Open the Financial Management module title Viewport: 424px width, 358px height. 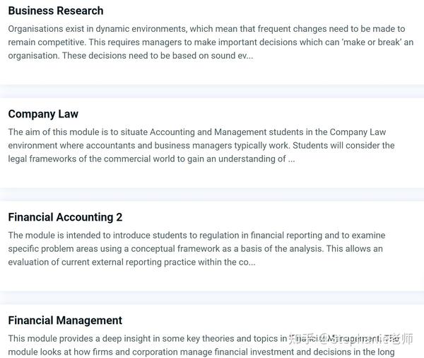(x=65, y=321)
